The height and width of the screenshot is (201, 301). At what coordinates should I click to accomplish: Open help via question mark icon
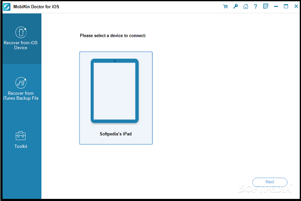[x=255, y=6]
